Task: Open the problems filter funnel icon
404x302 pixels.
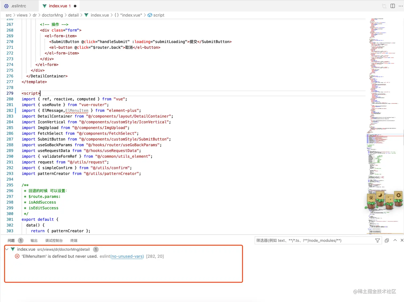Action: pyautogui.click(x=378, y=241)
